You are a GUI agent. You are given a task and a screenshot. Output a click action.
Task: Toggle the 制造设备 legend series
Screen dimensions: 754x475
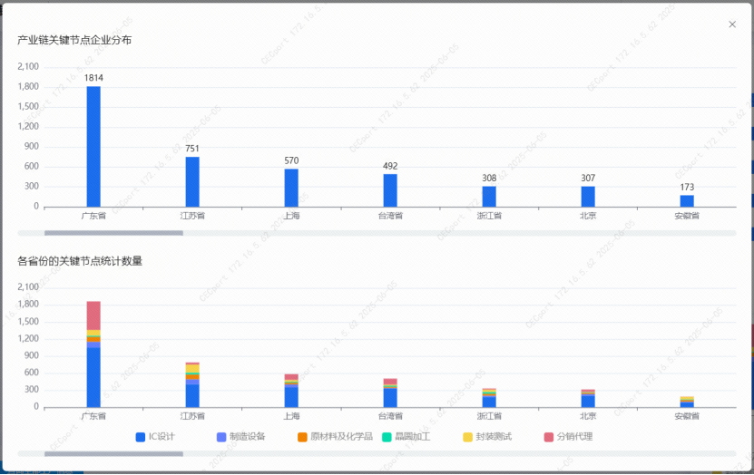[x=241, y=437]
